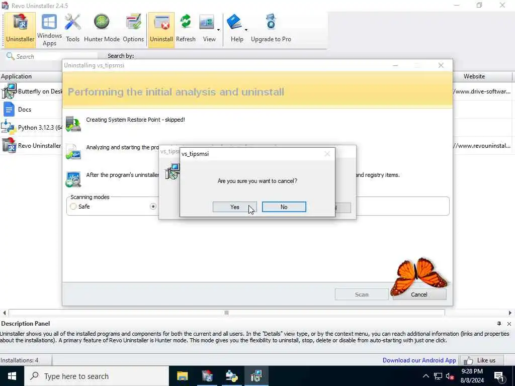Click the disabled Scan button
This screenshot has width=515, height=386.
click(x=362, y=295)
